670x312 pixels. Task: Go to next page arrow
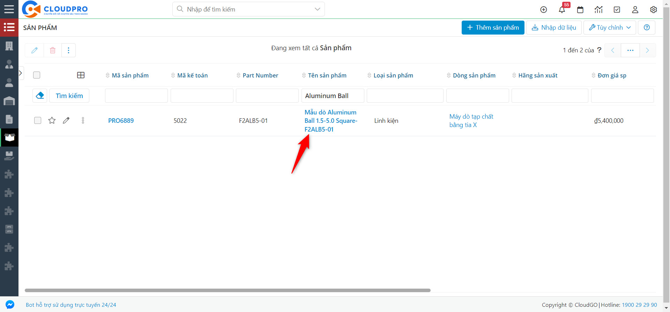[647, 50]
